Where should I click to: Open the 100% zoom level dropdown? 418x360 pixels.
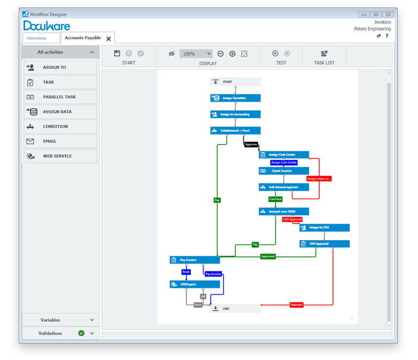click(197, 54)
